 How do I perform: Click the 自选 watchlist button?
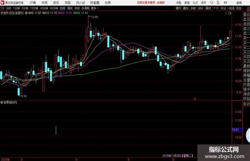pos(231,8)
